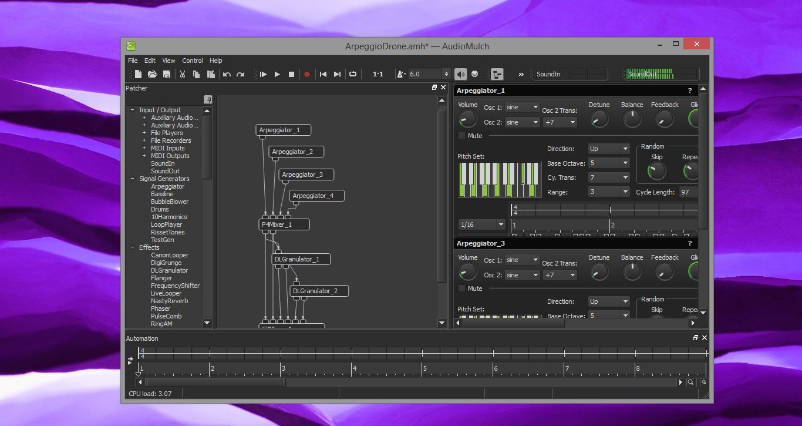Turn the Detune knob in Arpeggiator_1
The height and width of the screenshot is (426, 802).
point(599,119)
